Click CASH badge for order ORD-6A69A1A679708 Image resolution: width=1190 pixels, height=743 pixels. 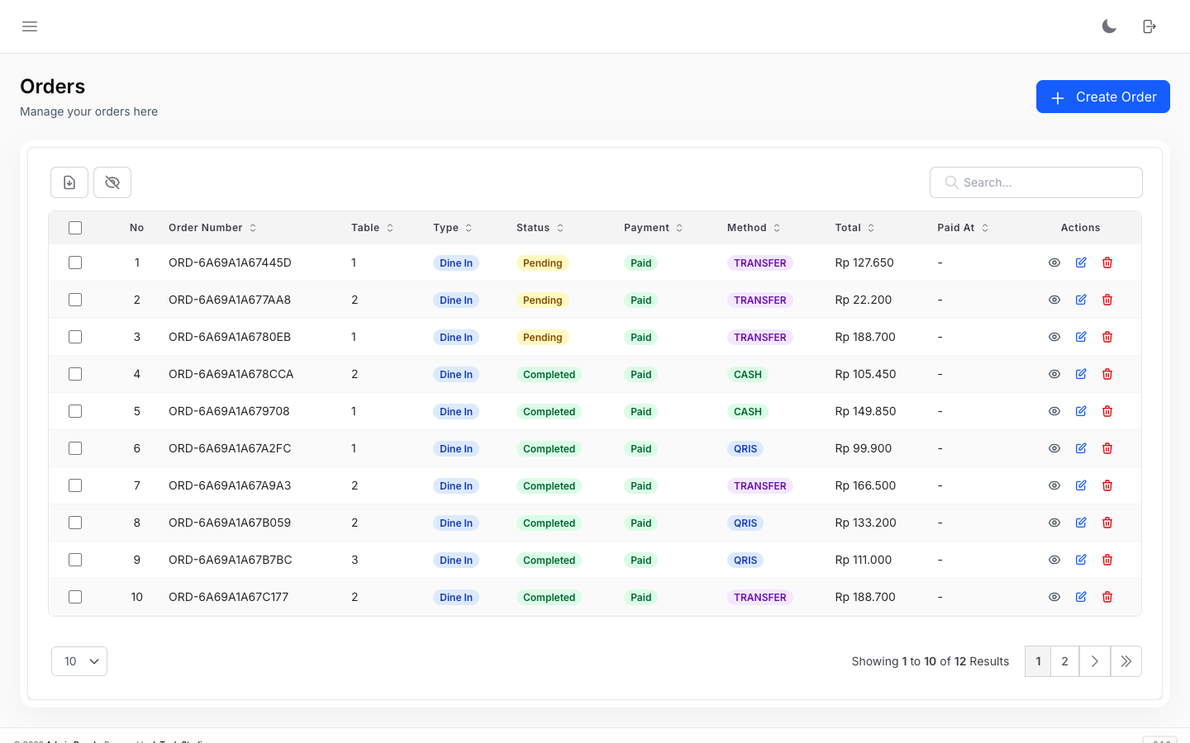click(x=748, y=411)
